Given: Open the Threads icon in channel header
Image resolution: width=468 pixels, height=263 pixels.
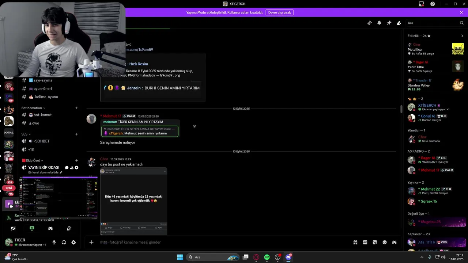Looking at the screenshot, I should [x=369, y=23].
